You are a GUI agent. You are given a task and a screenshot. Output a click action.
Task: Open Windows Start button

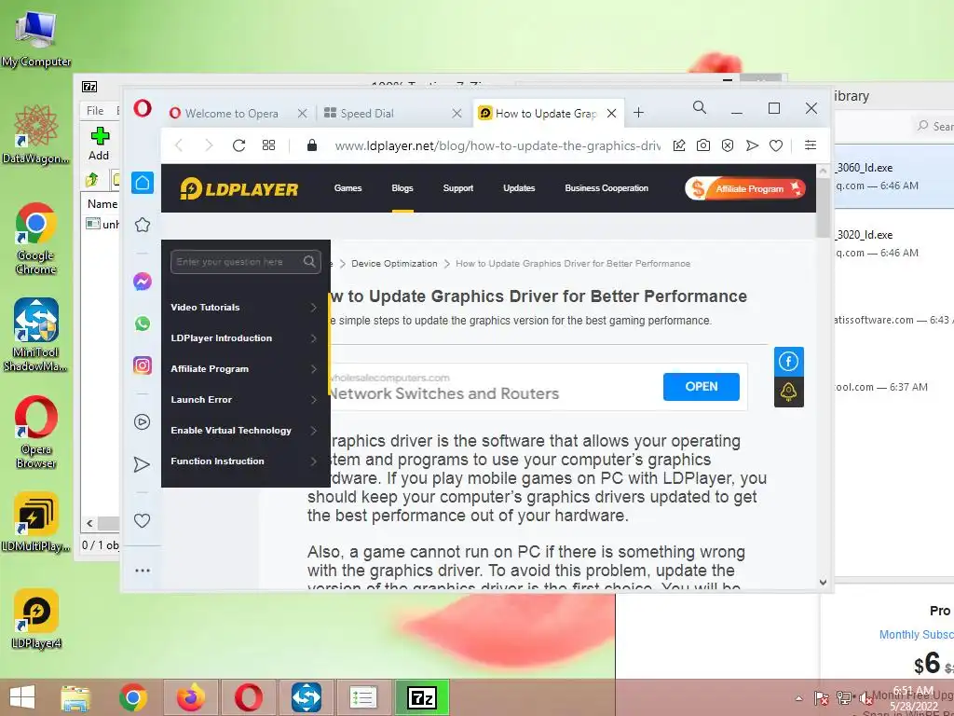[22, 697]
